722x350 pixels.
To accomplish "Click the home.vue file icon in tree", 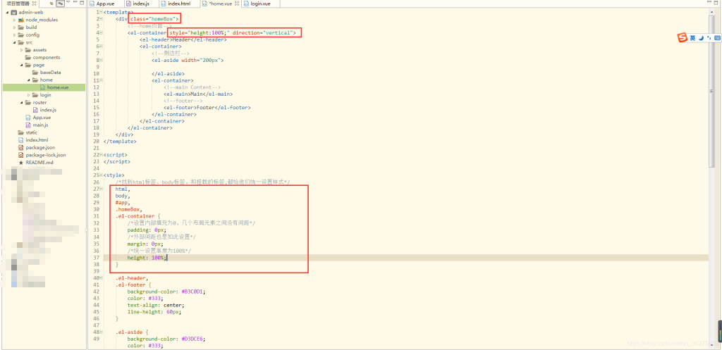I will click(42, 87).
